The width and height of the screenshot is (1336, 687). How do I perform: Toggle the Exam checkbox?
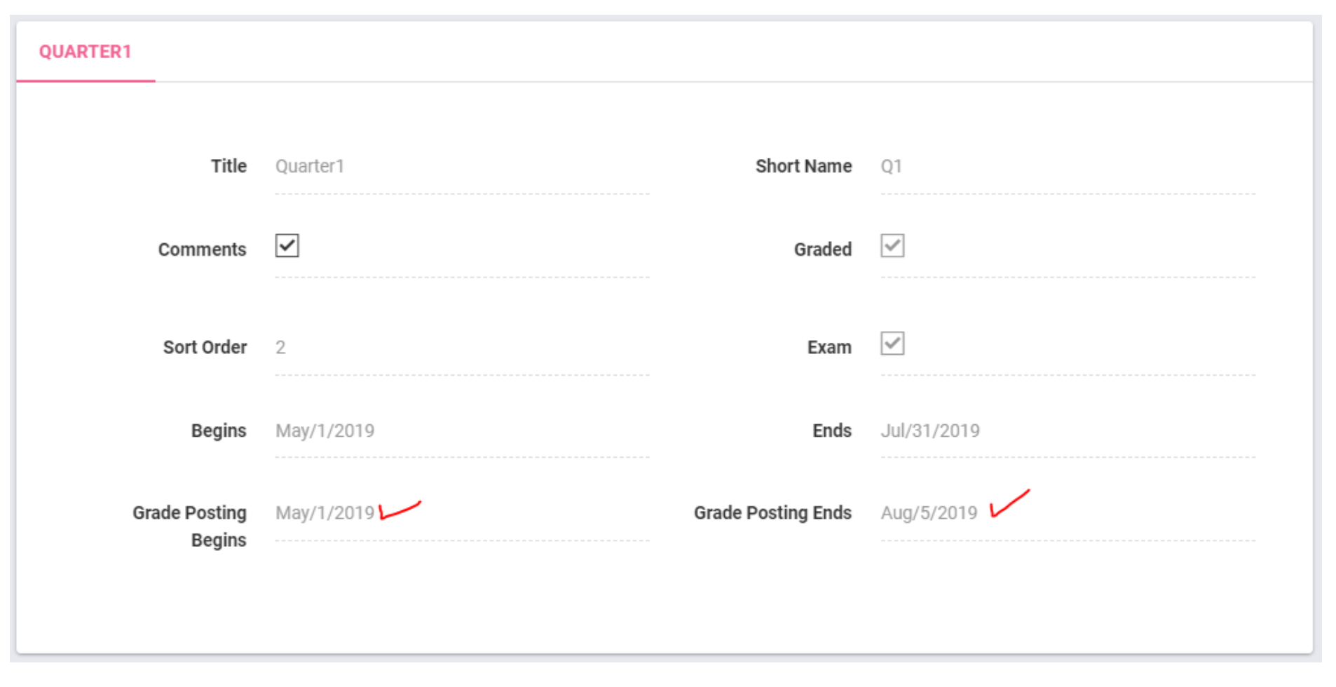(892, 343)
